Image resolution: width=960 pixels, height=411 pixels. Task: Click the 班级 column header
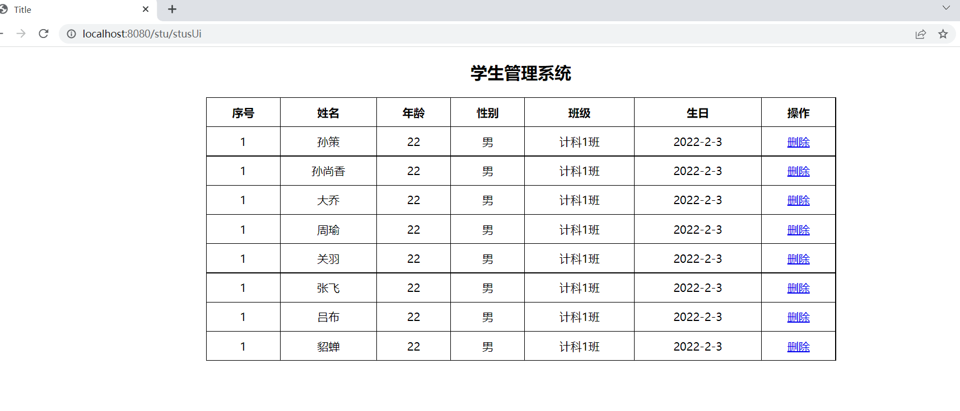tap(579, 113)
